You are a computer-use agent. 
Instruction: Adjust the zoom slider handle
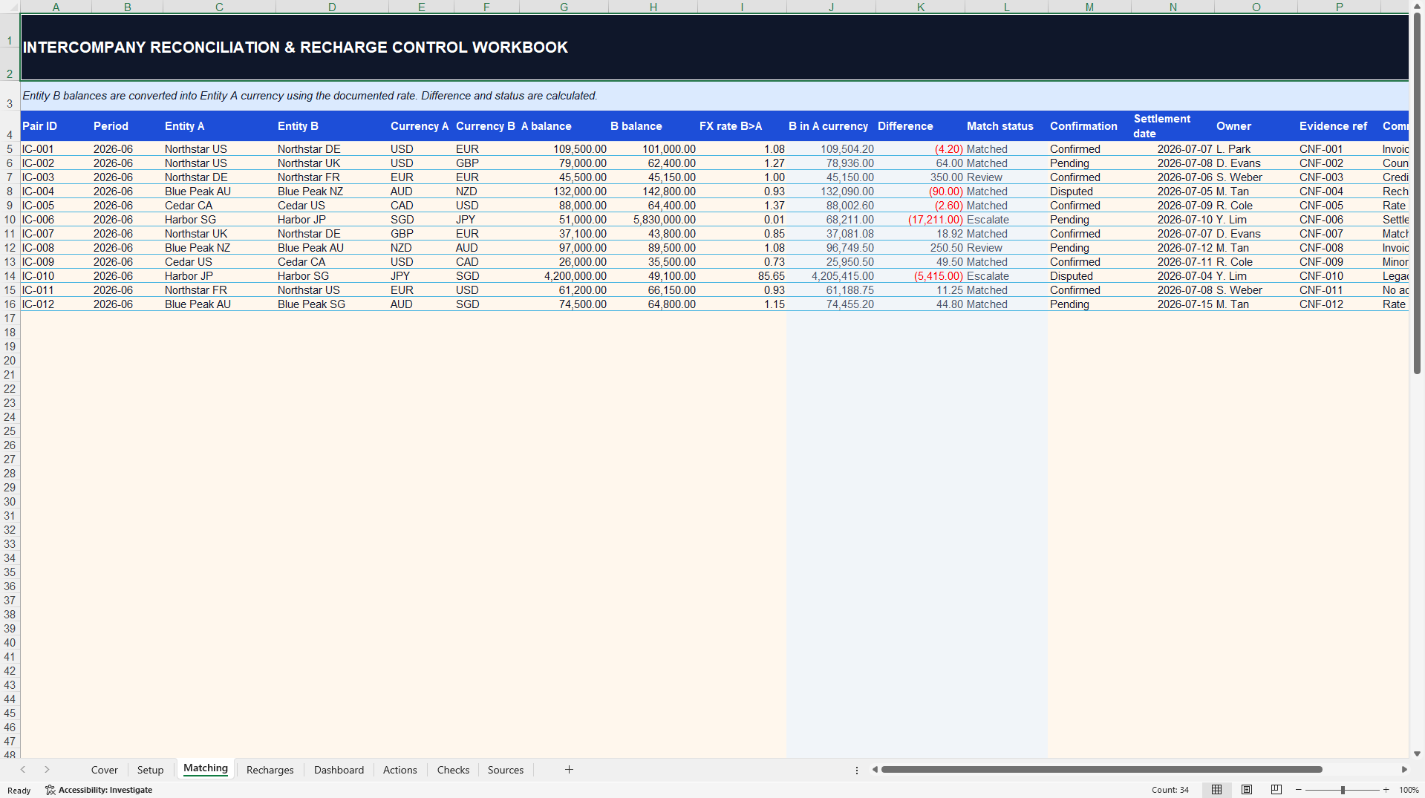point(1343,790)
